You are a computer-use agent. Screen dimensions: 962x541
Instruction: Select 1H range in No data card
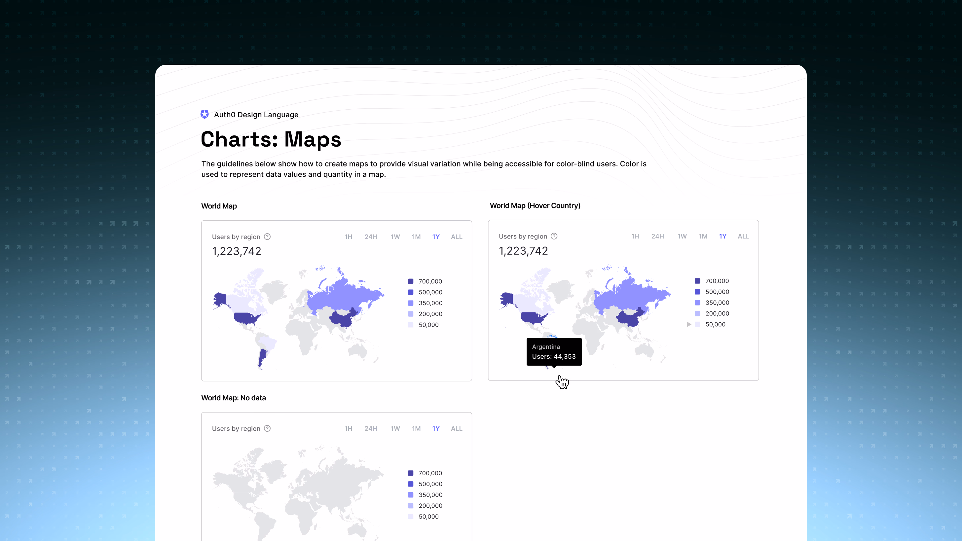(x=348, y=429)
